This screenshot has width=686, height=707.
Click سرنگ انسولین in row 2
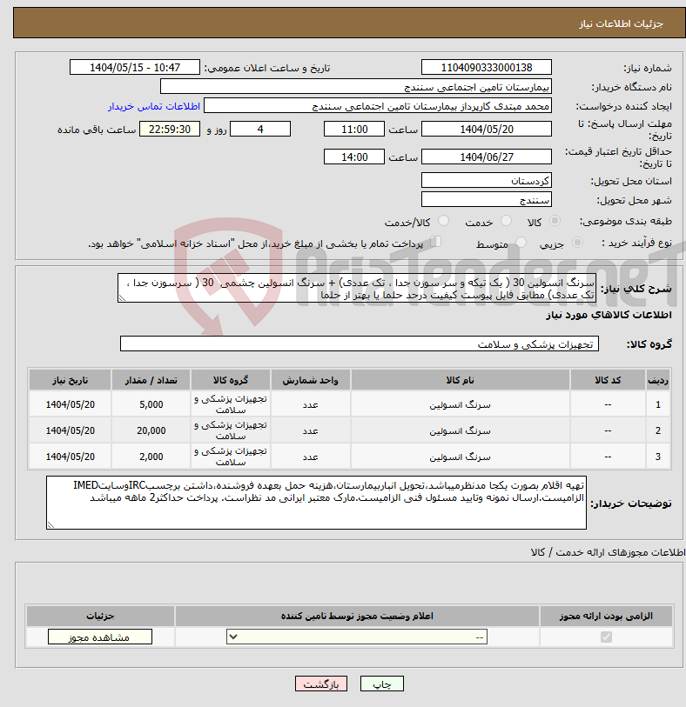click(460, 430)
